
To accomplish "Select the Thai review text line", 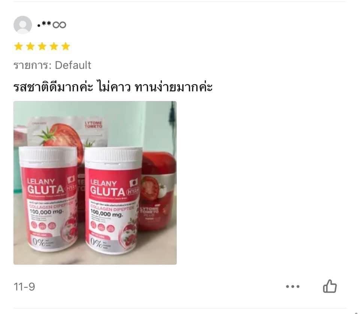I will [113, 87].
